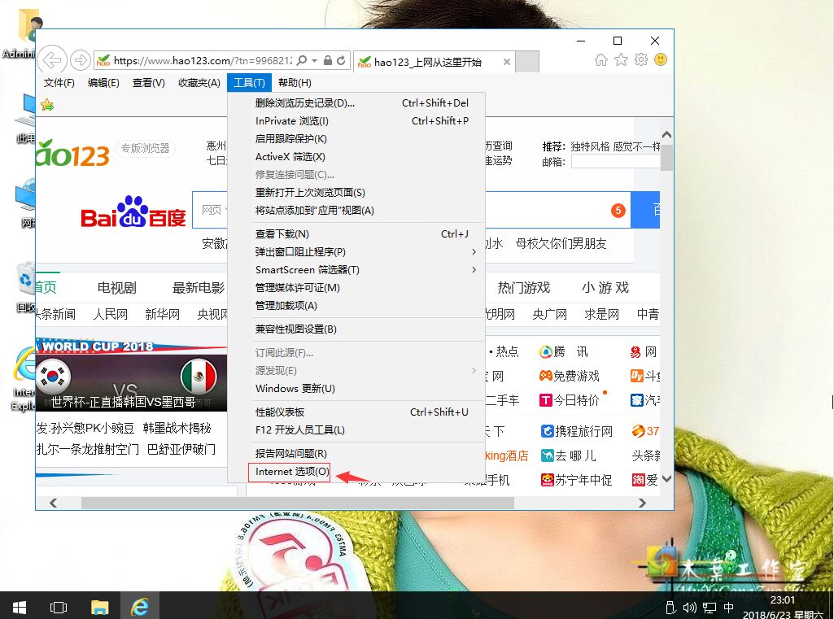Viewport: 834px width, 619px height.
Task: Click the World Cup 2018 banner thumbnail
Action: click(x=131, y=374)
